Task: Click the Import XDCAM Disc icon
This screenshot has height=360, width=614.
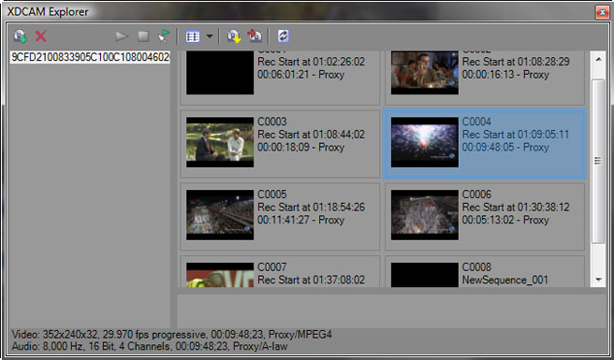Action: coord(20,36)
